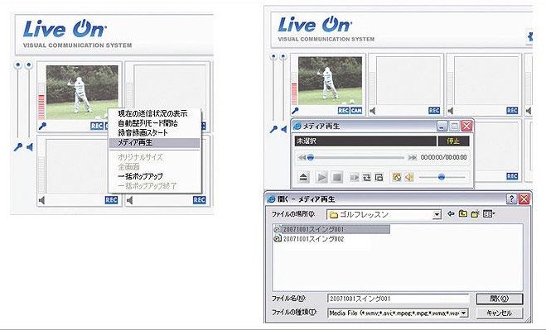
Task: Click the help question mark in open dialog
Action: click(x=511, y=198)
